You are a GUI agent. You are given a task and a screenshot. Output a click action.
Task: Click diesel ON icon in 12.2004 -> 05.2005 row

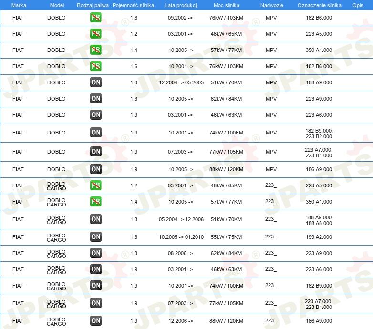[95, 82]
